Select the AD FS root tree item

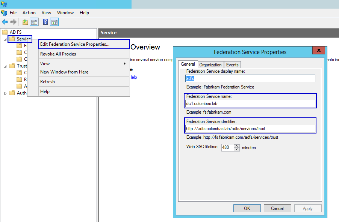pyautogui.click(x=15, y=32)
